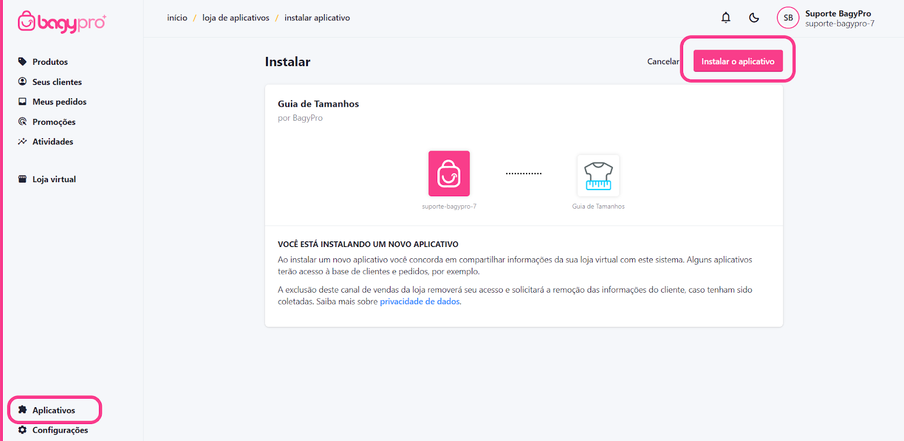Select Promoções in the sidebar

point(54,122)
